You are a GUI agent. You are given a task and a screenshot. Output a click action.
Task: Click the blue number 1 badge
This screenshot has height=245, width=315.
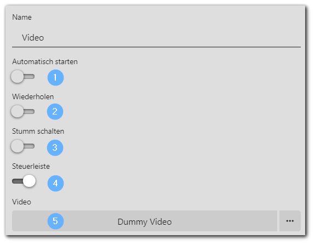coord(55,78)
